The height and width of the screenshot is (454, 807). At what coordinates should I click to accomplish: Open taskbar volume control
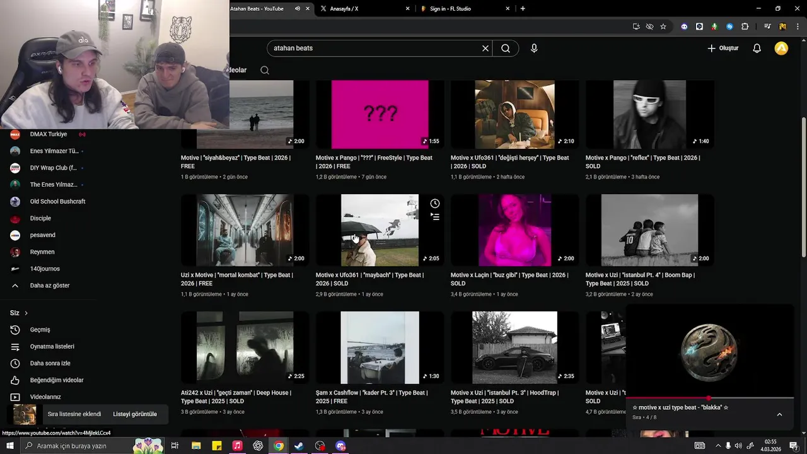pos(738,446)
